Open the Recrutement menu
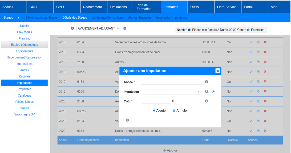Image resolution: width=291 pixels, height=153 pixels. [x=92, y=7]
